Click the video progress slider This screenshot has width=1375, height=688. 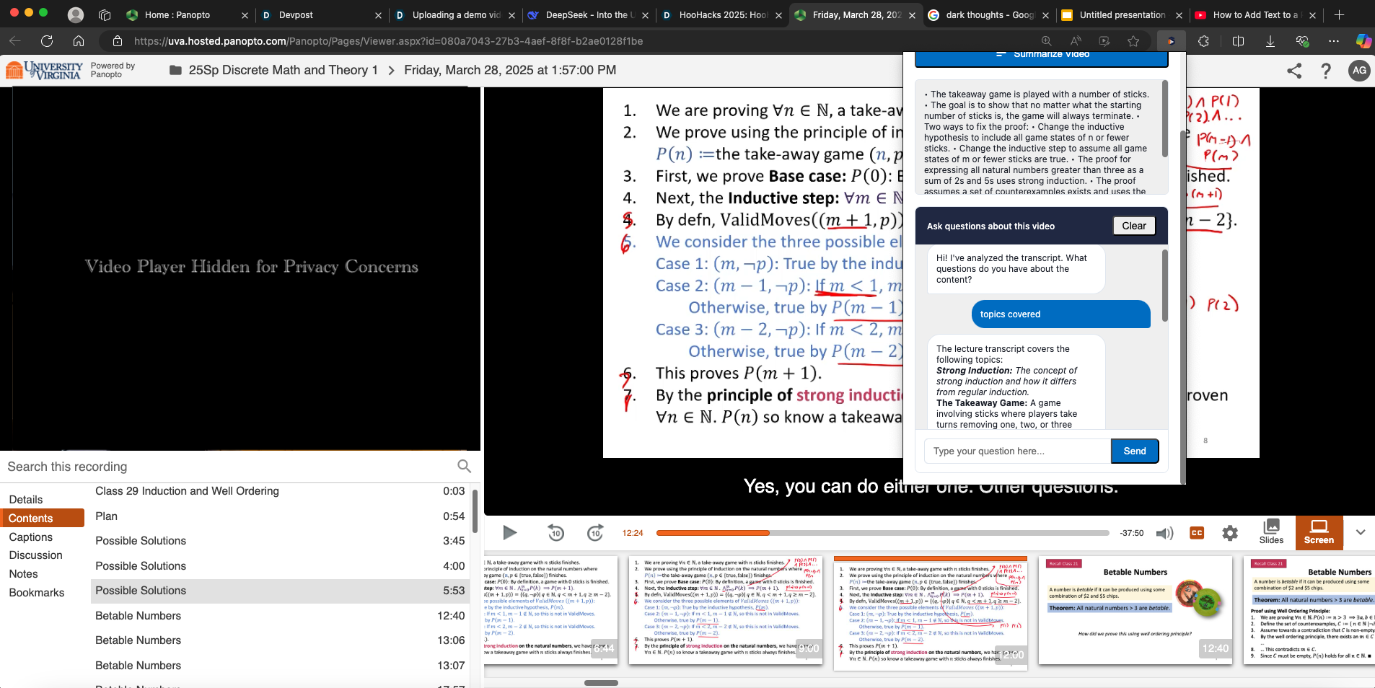[x=882, y=533]
